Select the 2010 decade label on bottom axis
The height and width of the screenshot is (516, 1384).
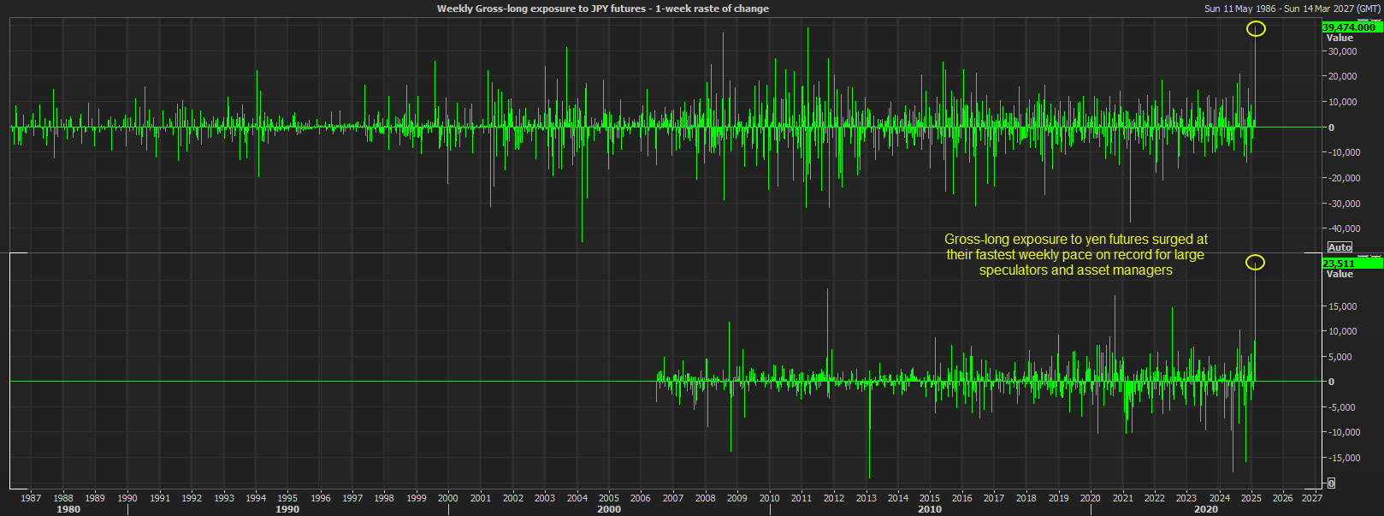(930, 509)
